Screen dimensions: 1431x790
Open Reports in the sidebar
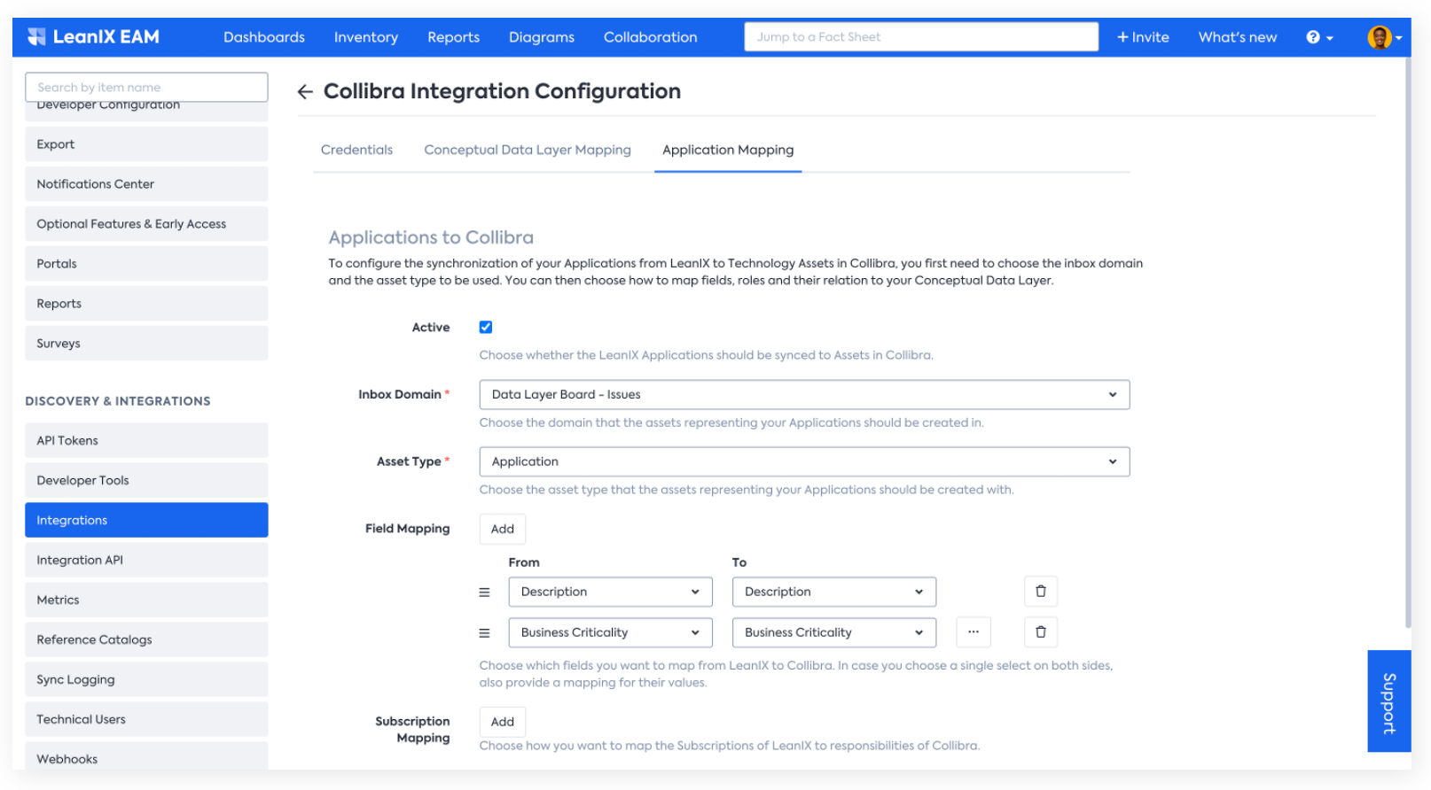click(x=146, y=304)
